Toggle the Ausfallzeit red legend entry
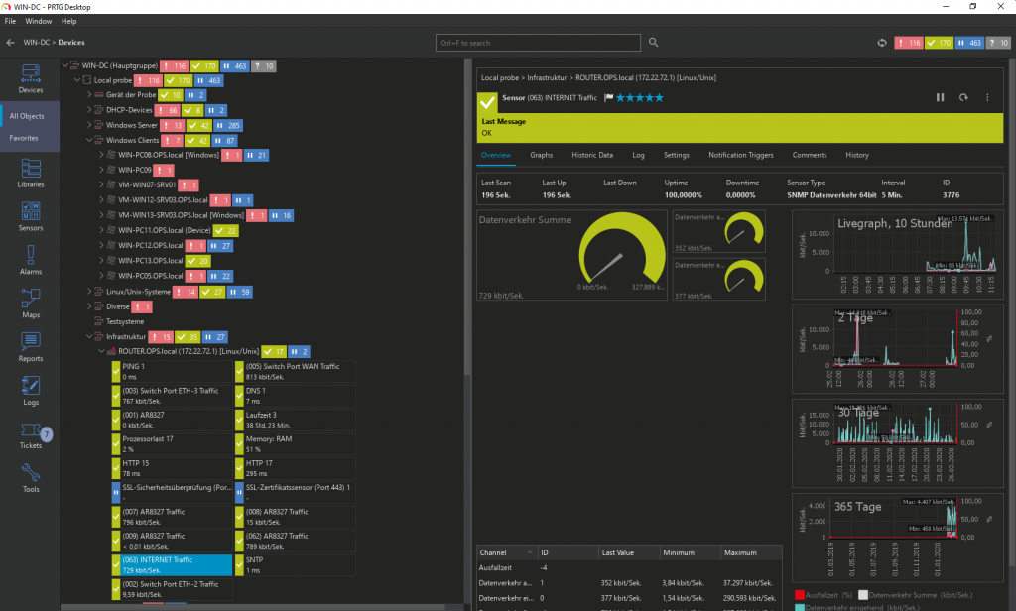 [799, 594]
